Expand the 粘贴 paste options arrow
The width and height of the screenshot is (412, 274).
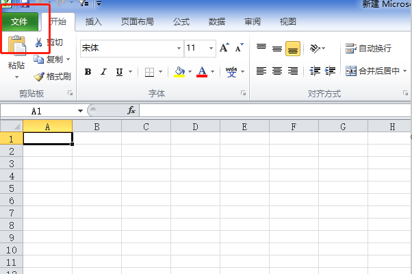(16, 77)
